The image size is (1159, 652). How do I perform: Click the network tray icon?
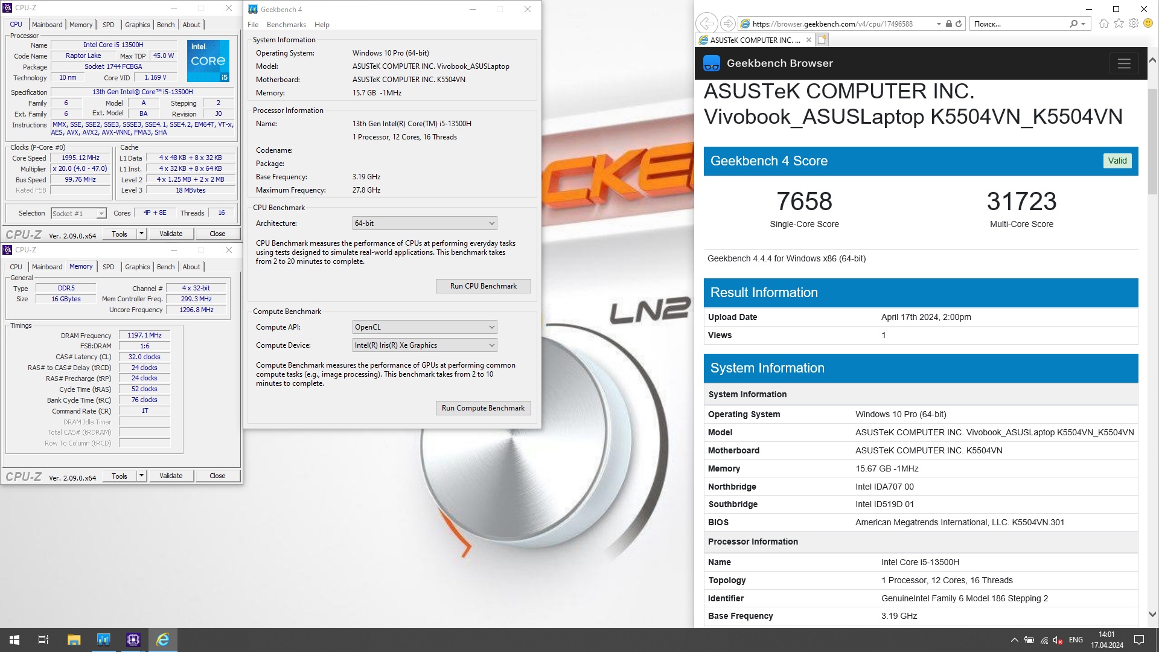[x=1044, y=640]
